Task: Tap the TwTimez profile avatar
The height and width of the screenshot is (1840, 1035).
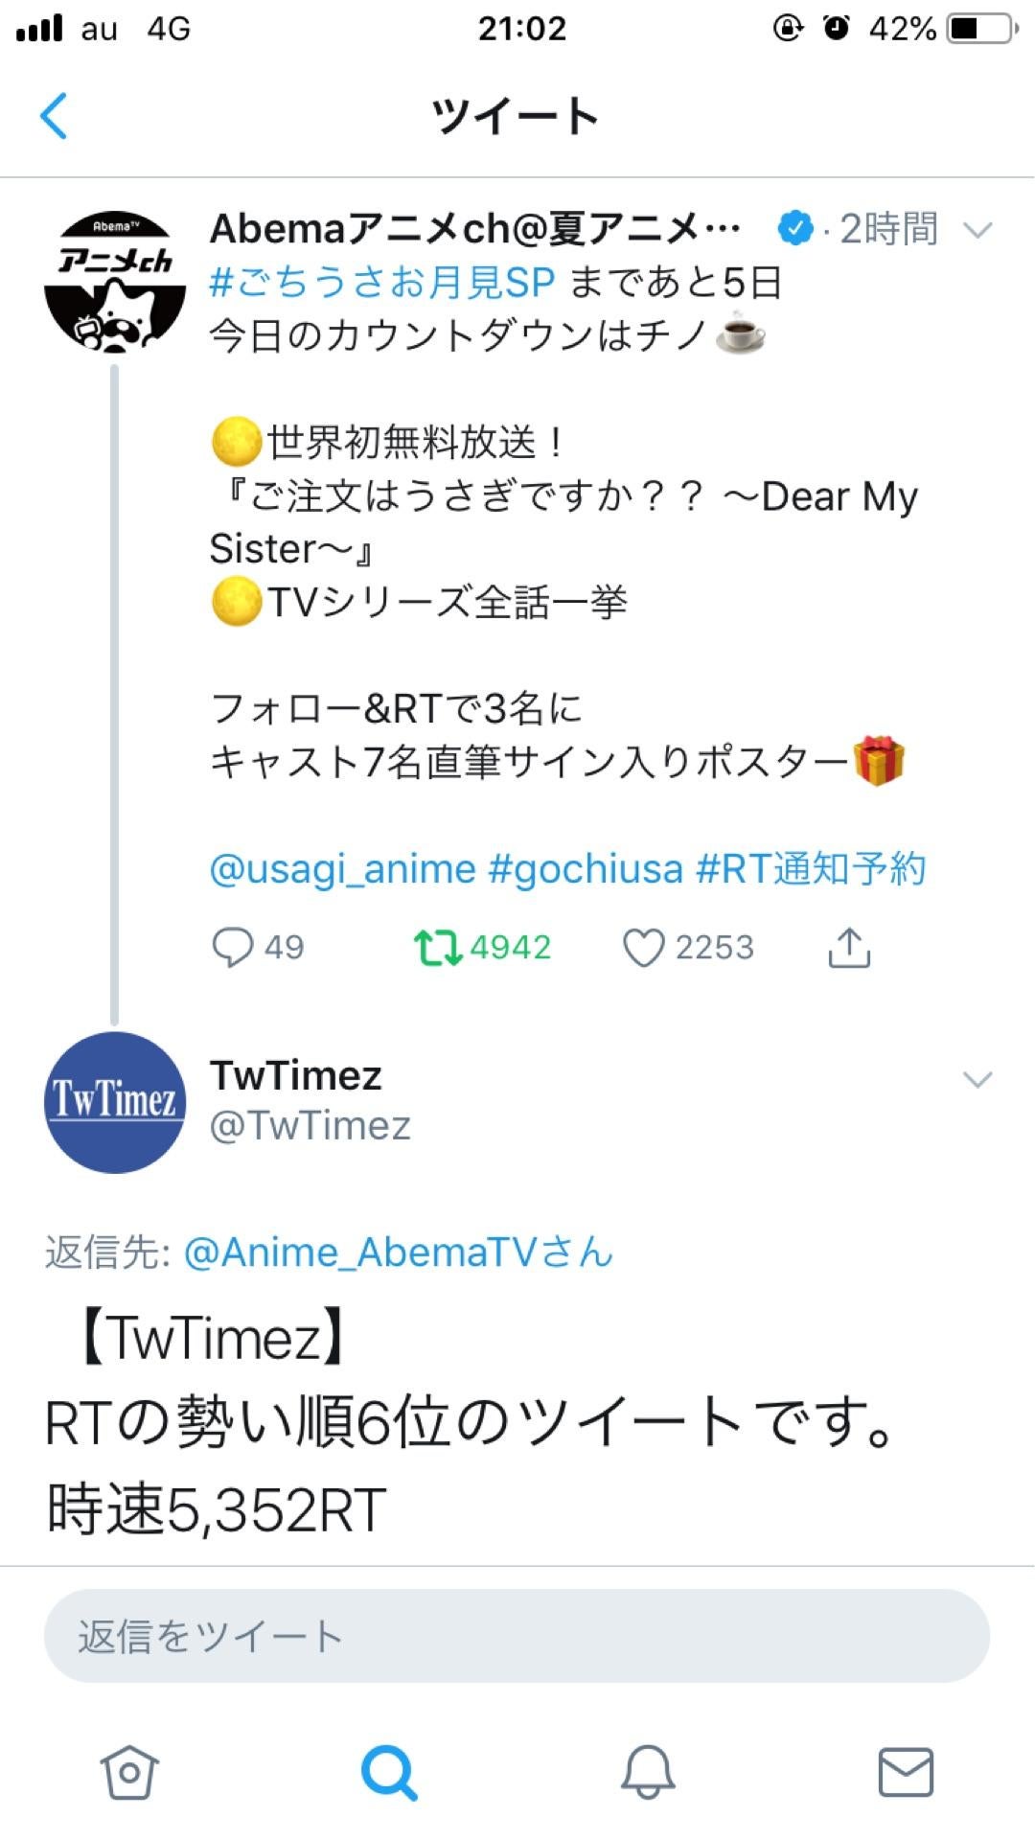Action: pyautogui.click(x=115, y=1102)
